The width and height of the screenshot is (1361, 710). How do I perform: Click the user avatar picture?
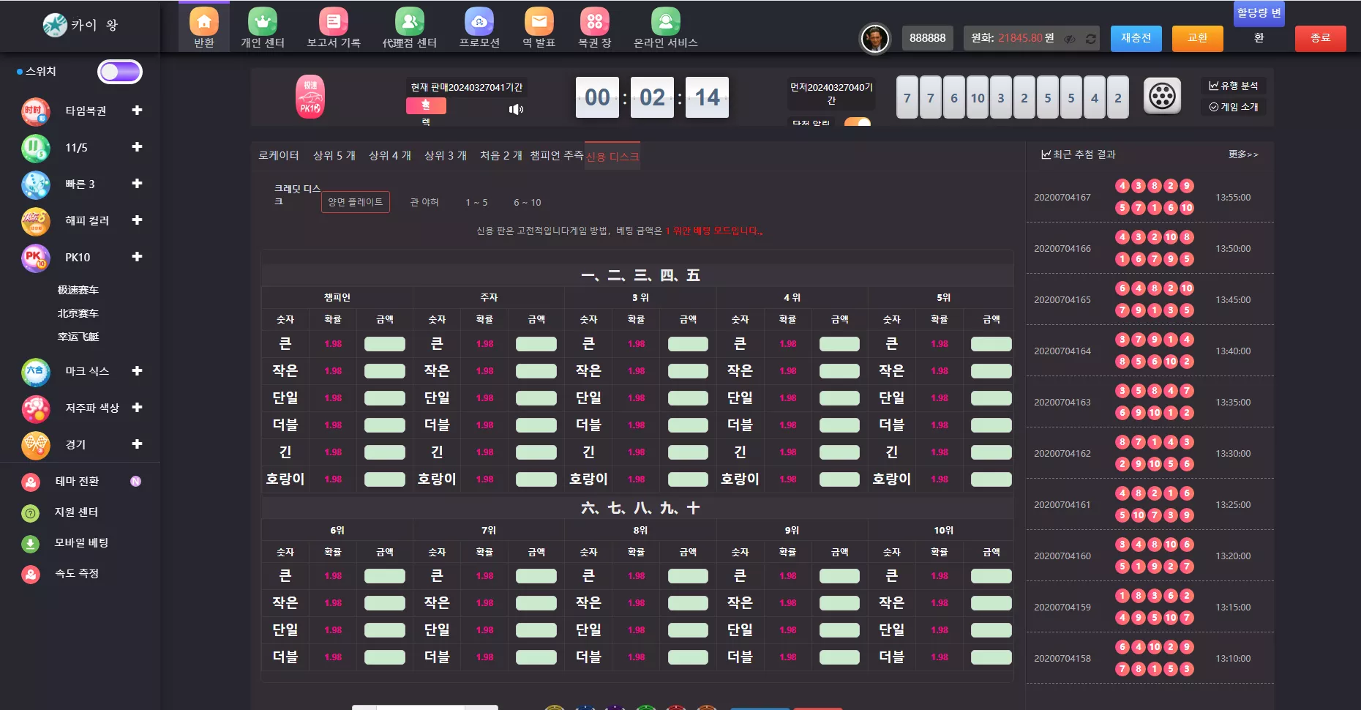pyautogui.click(x=874, y=39)
